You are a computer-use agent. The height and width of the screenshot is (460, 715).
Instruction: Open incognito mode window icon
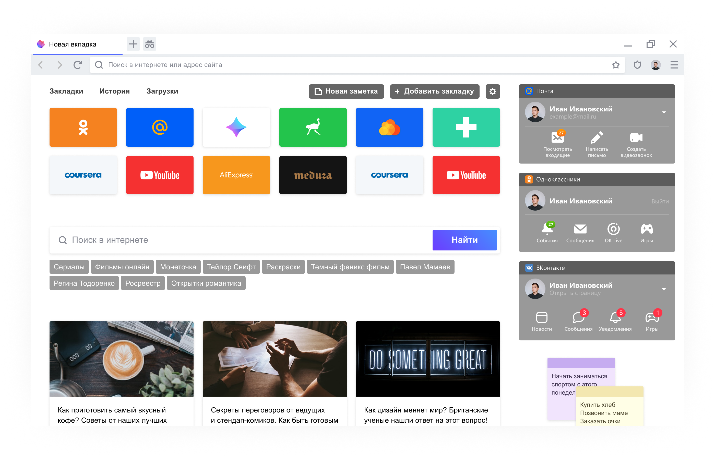149,44
